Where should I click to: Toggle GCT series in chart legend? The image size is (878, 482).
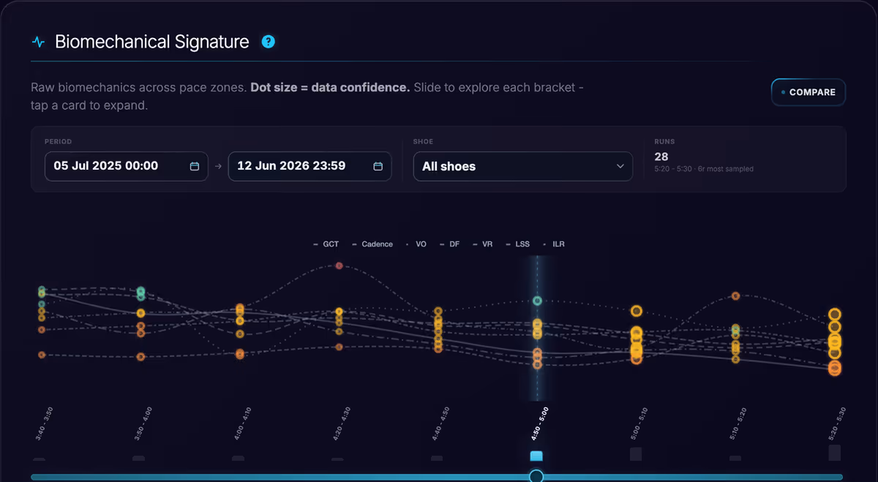click(326, 244)
